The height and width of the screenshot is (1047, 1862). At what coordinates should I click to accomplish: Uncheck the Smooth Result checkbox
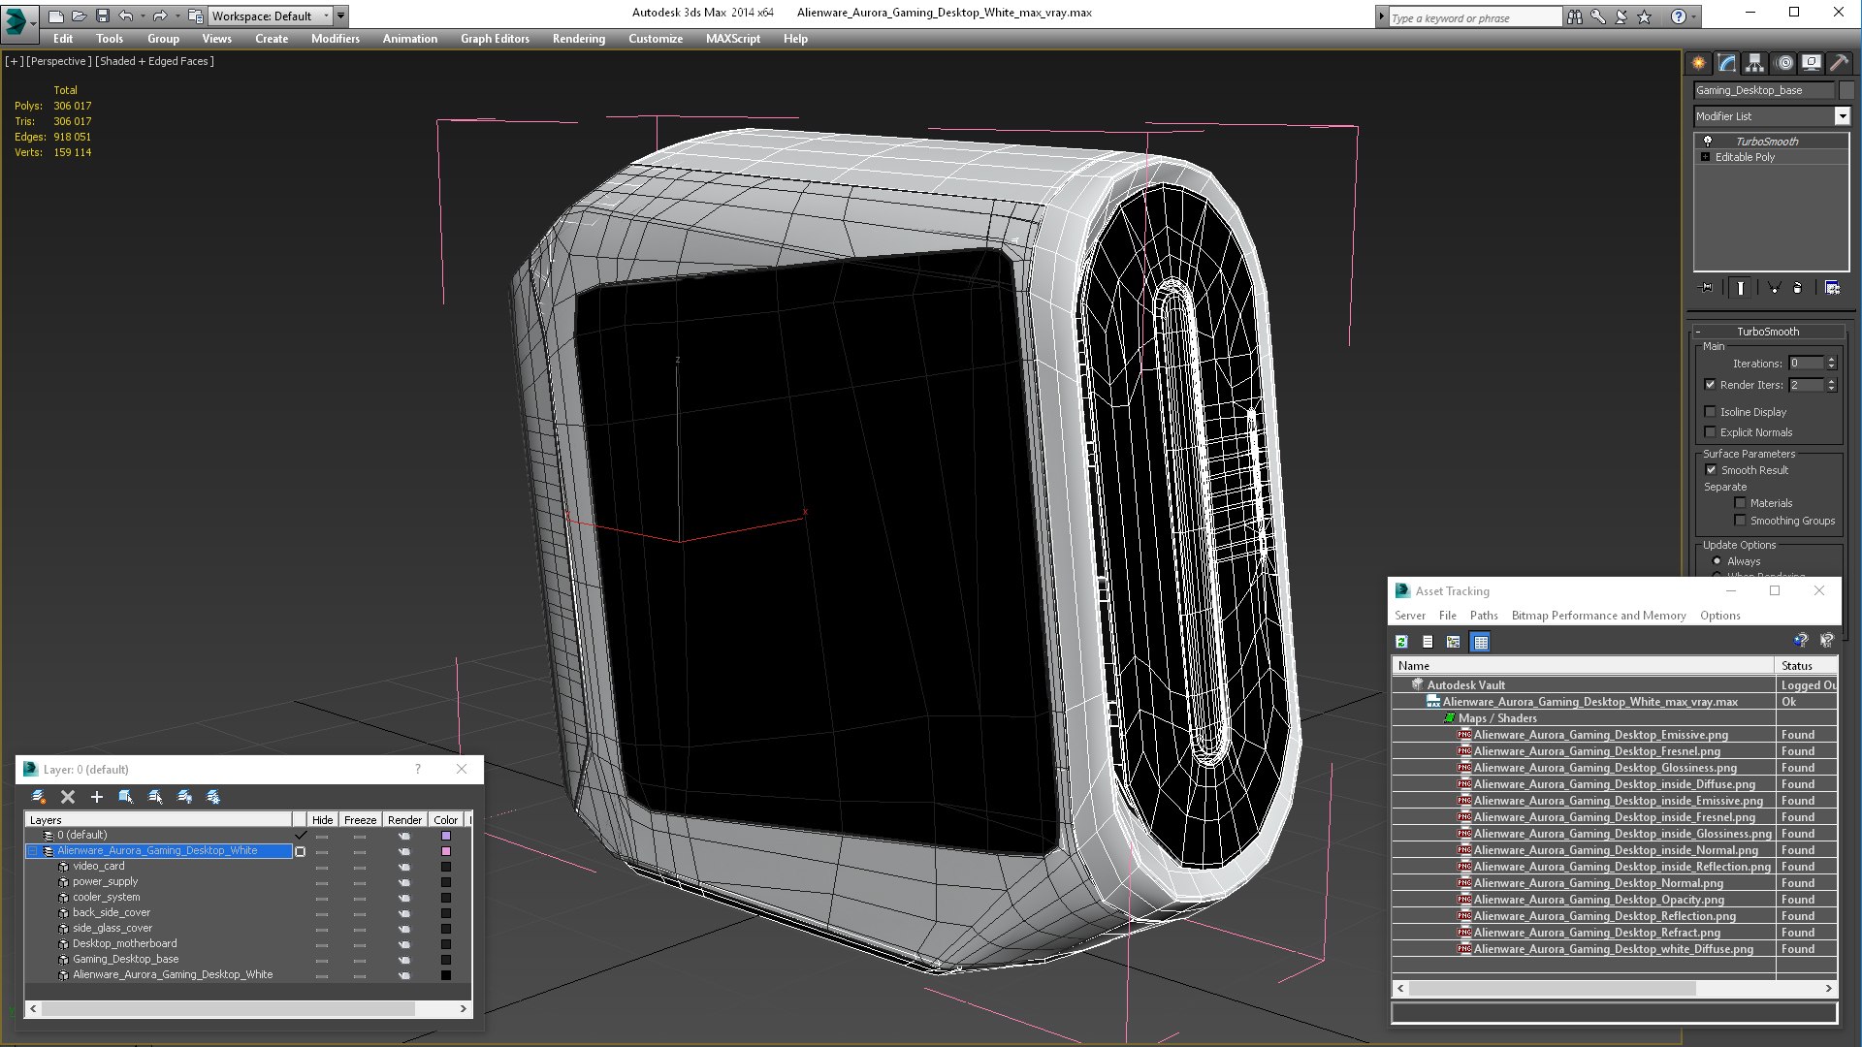[x=1712, y=470]
